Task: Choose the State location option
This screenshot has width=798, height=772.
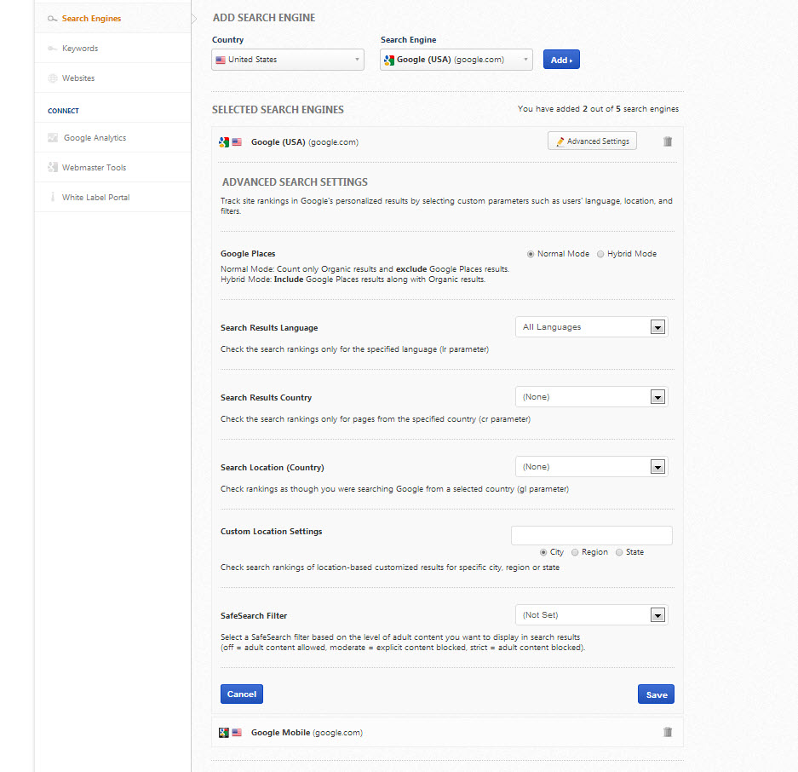Action: coord(619,552)
